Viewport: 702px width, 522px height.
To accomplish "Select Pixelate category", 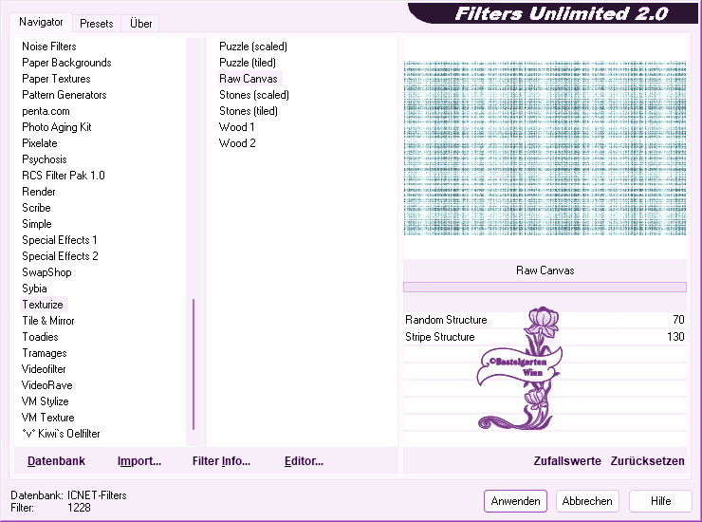I will 40,143.
